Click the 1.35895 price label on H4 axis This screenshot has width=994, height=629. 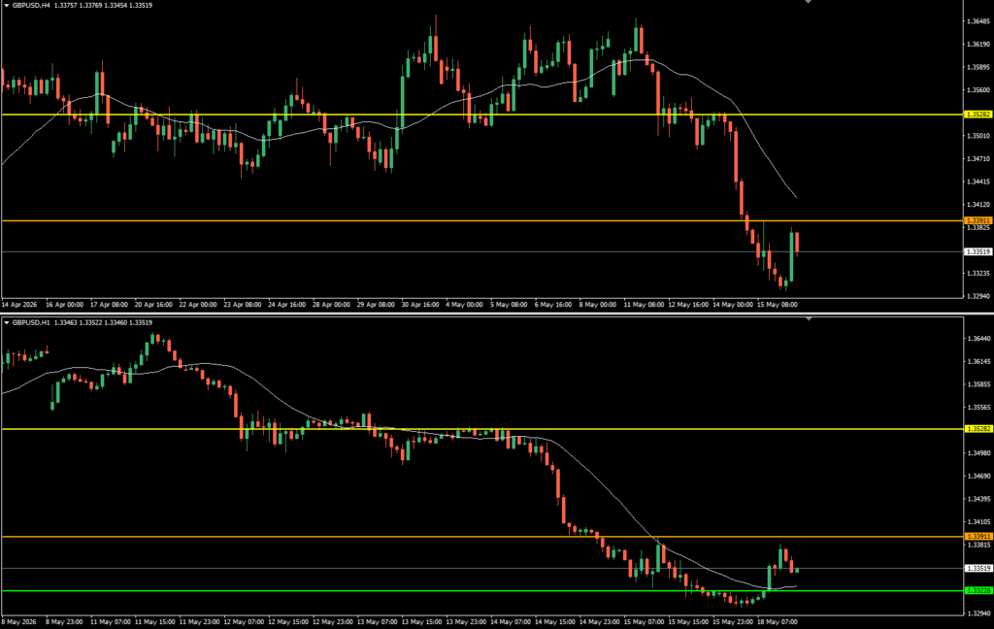(978, 67)
